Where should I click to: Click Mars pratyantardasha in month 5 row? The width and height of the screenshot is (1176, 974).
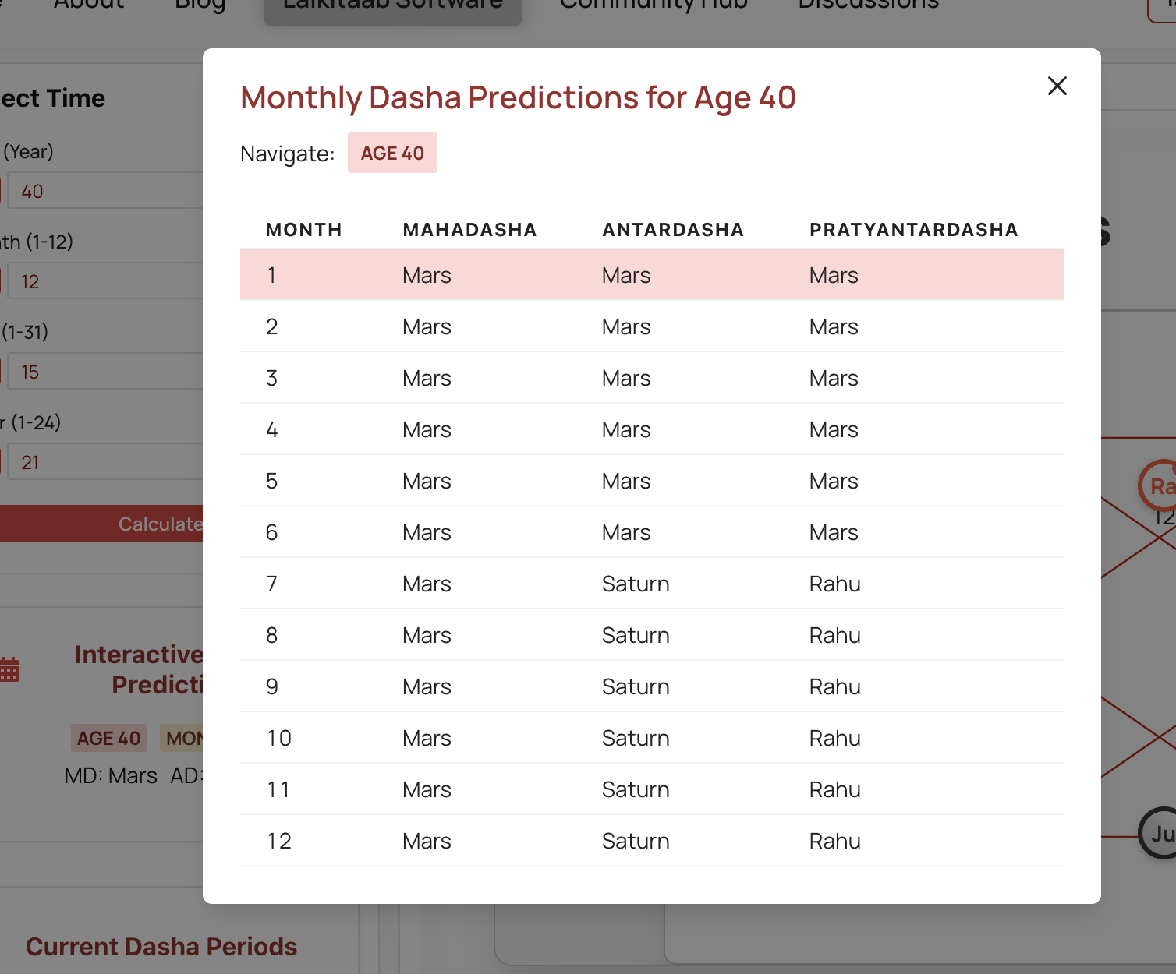click(834, 481)
